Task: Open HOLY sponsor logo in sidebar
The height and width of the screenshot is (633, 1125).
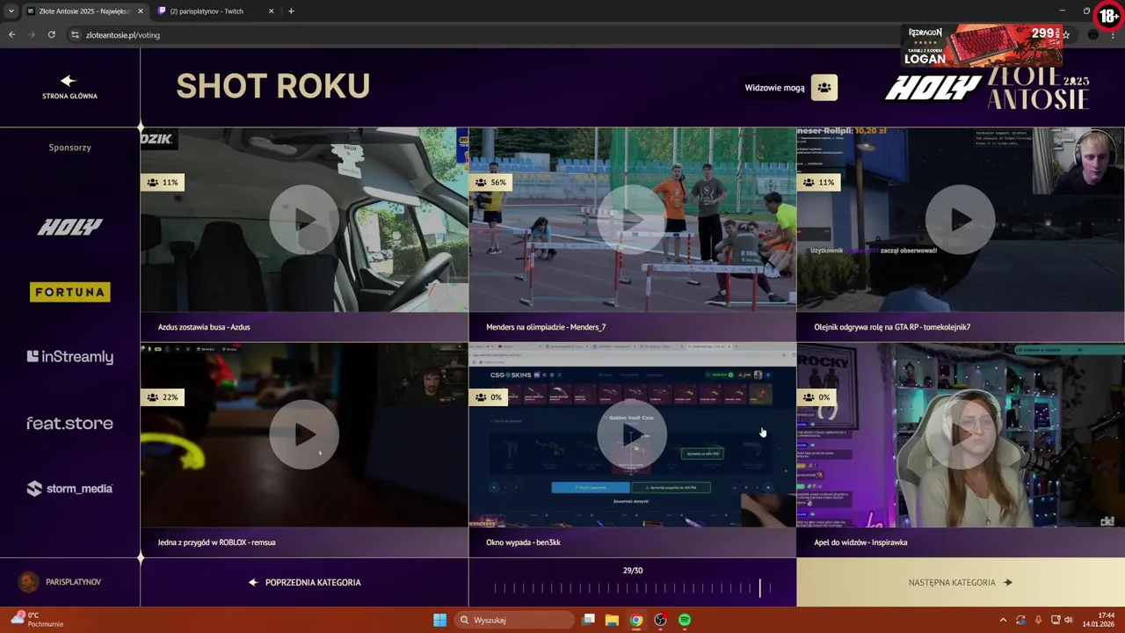Action: pos(69,227)
